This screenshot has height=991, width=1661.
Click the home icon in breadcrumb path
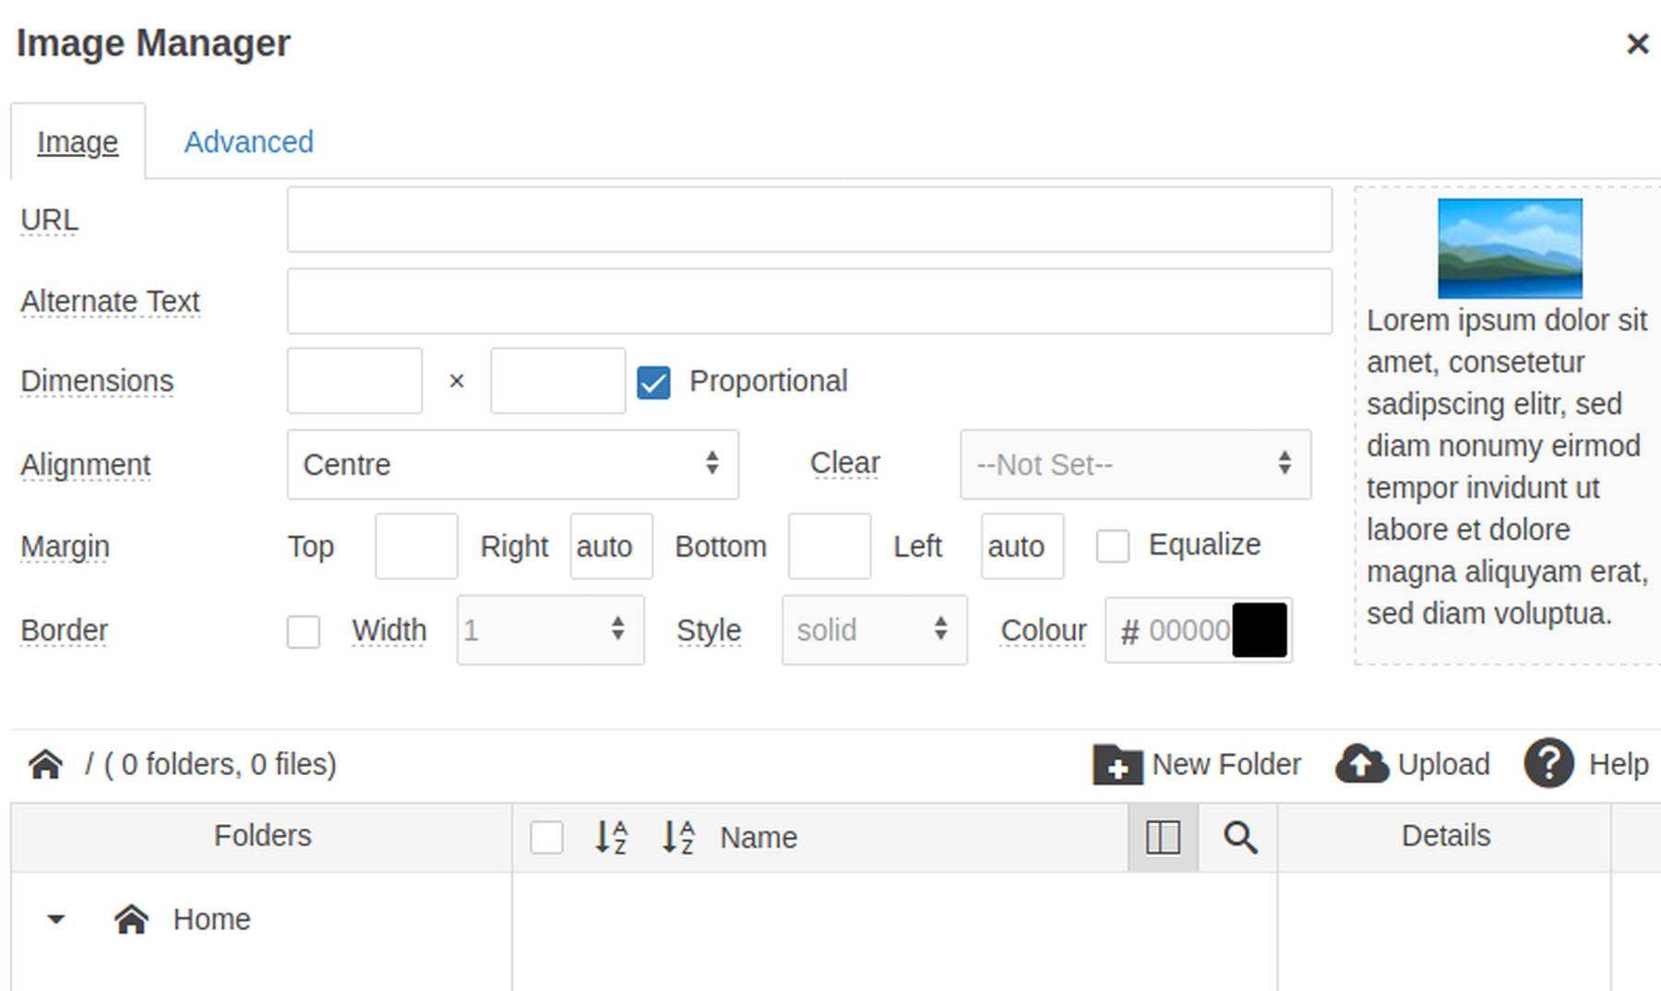45,764
